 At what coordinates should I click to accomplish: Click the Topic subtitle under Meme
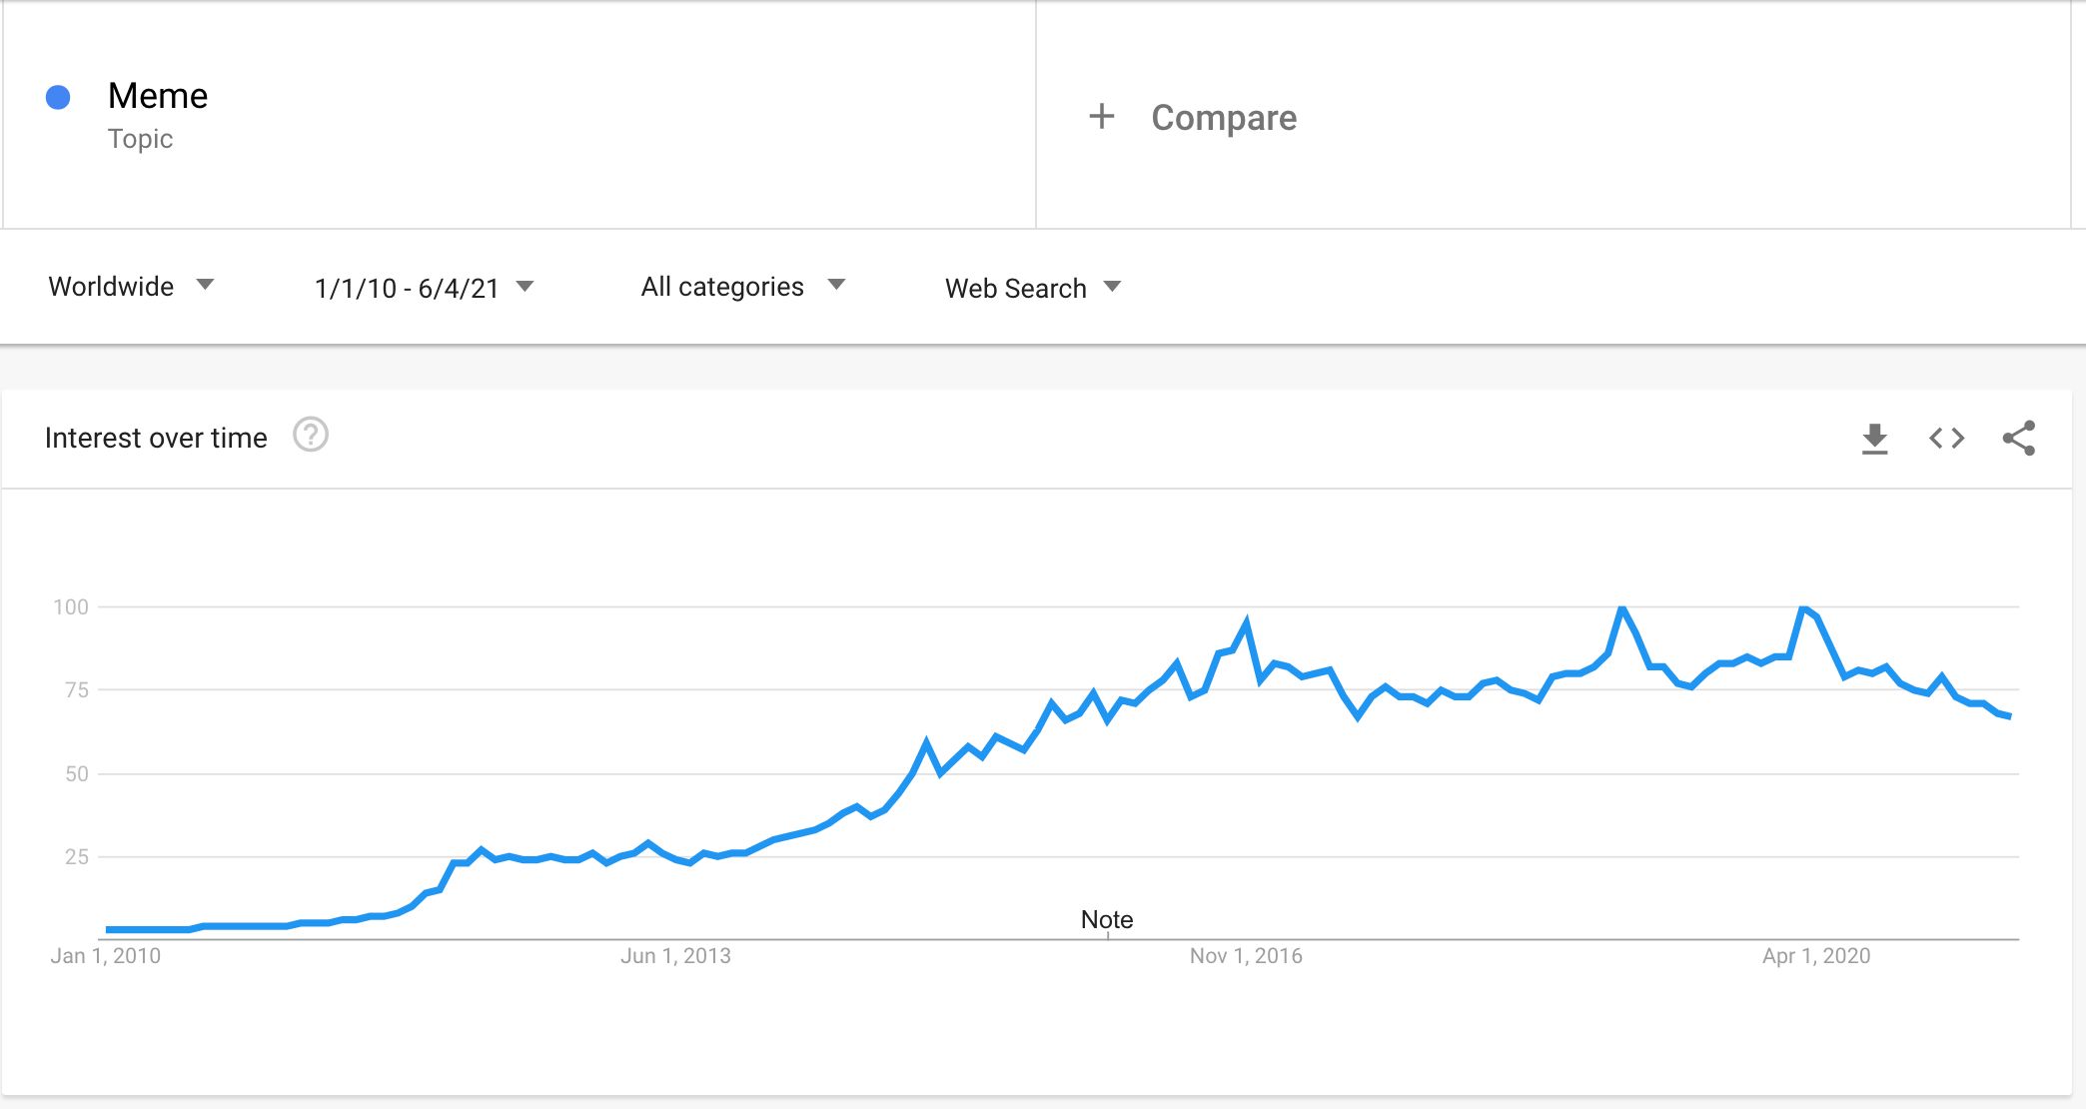point(140,139)
